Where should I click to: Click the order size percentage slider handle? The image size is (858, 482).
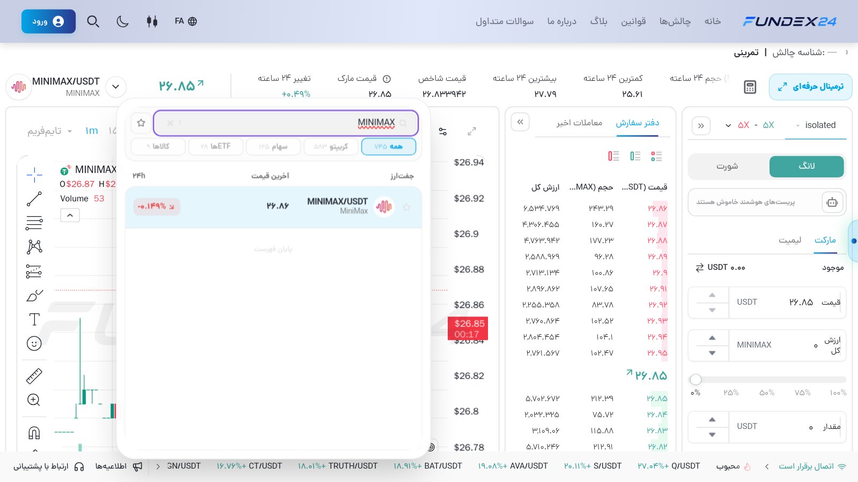tap(696, 380)
